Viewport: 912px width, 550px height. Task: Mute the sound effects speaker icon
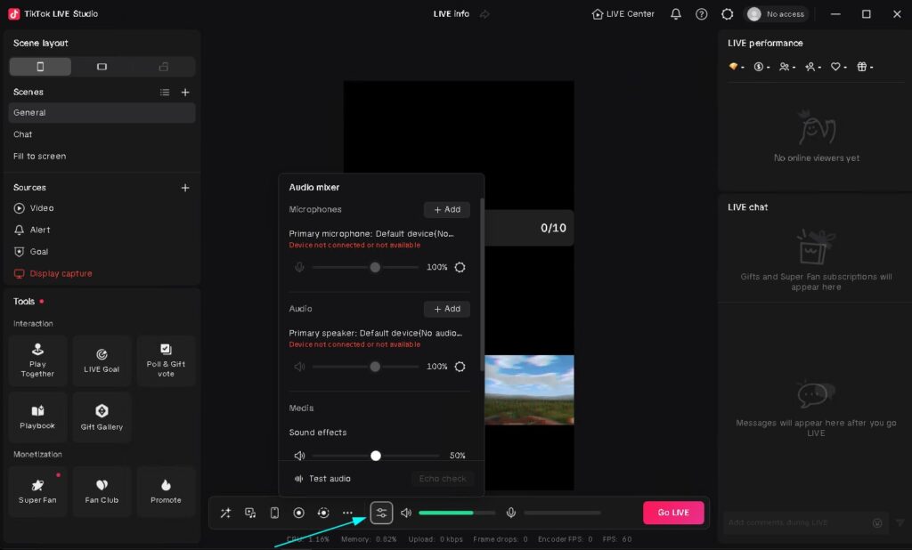tap(299, 456)
